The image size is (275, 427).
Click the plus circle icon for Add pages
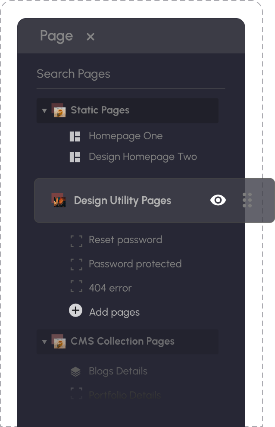tap(76, 310)
